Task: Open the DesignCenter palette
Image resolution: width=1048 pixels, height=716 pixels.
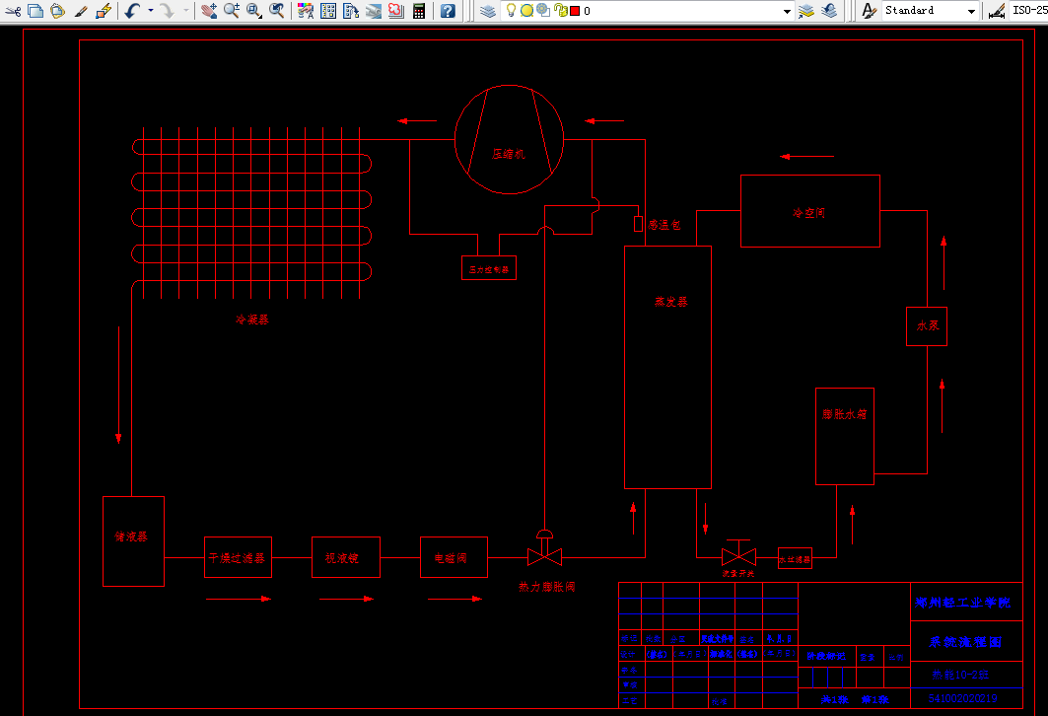Action: tap(328, 11)
